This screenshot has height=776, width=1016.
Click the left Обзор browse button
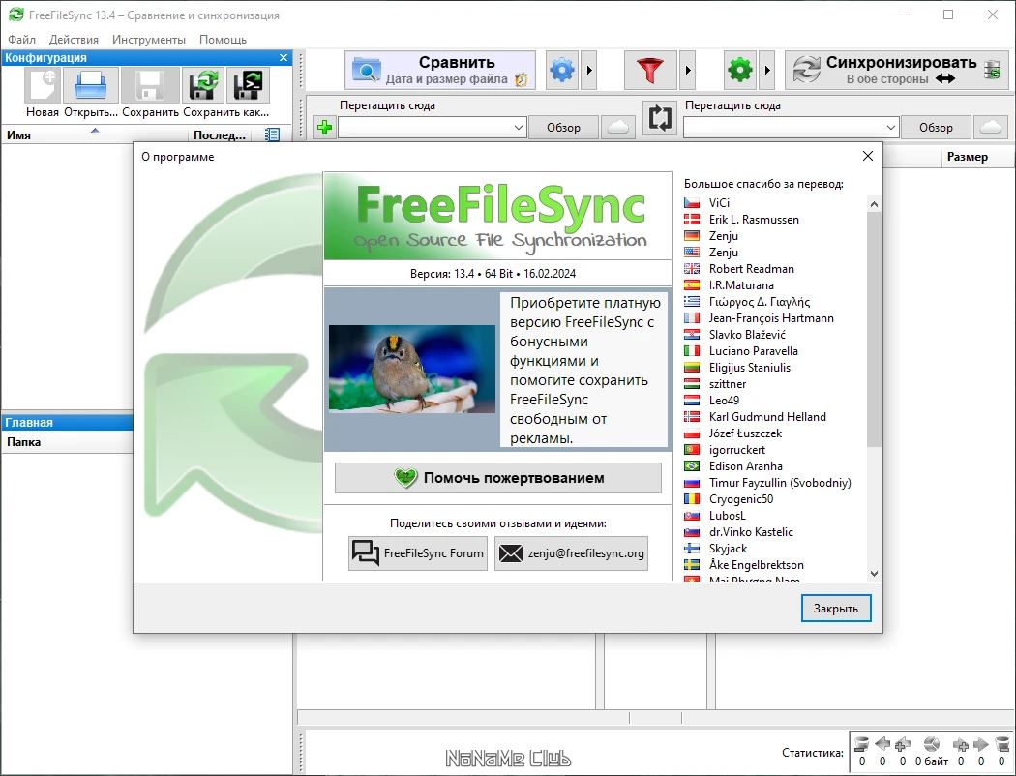click(563, 128)
